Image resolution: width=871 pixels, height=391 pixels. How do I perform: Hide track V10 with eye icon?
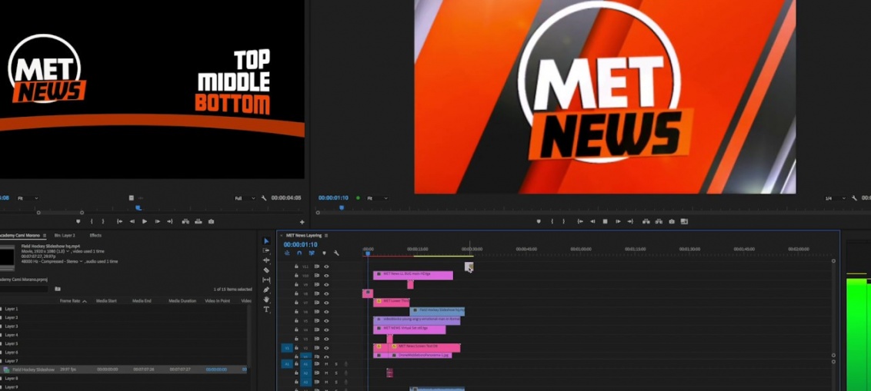(x=326, y=276)
